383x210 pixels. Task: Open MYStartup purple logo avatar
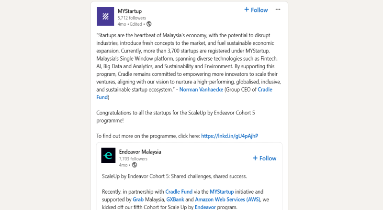105,17
